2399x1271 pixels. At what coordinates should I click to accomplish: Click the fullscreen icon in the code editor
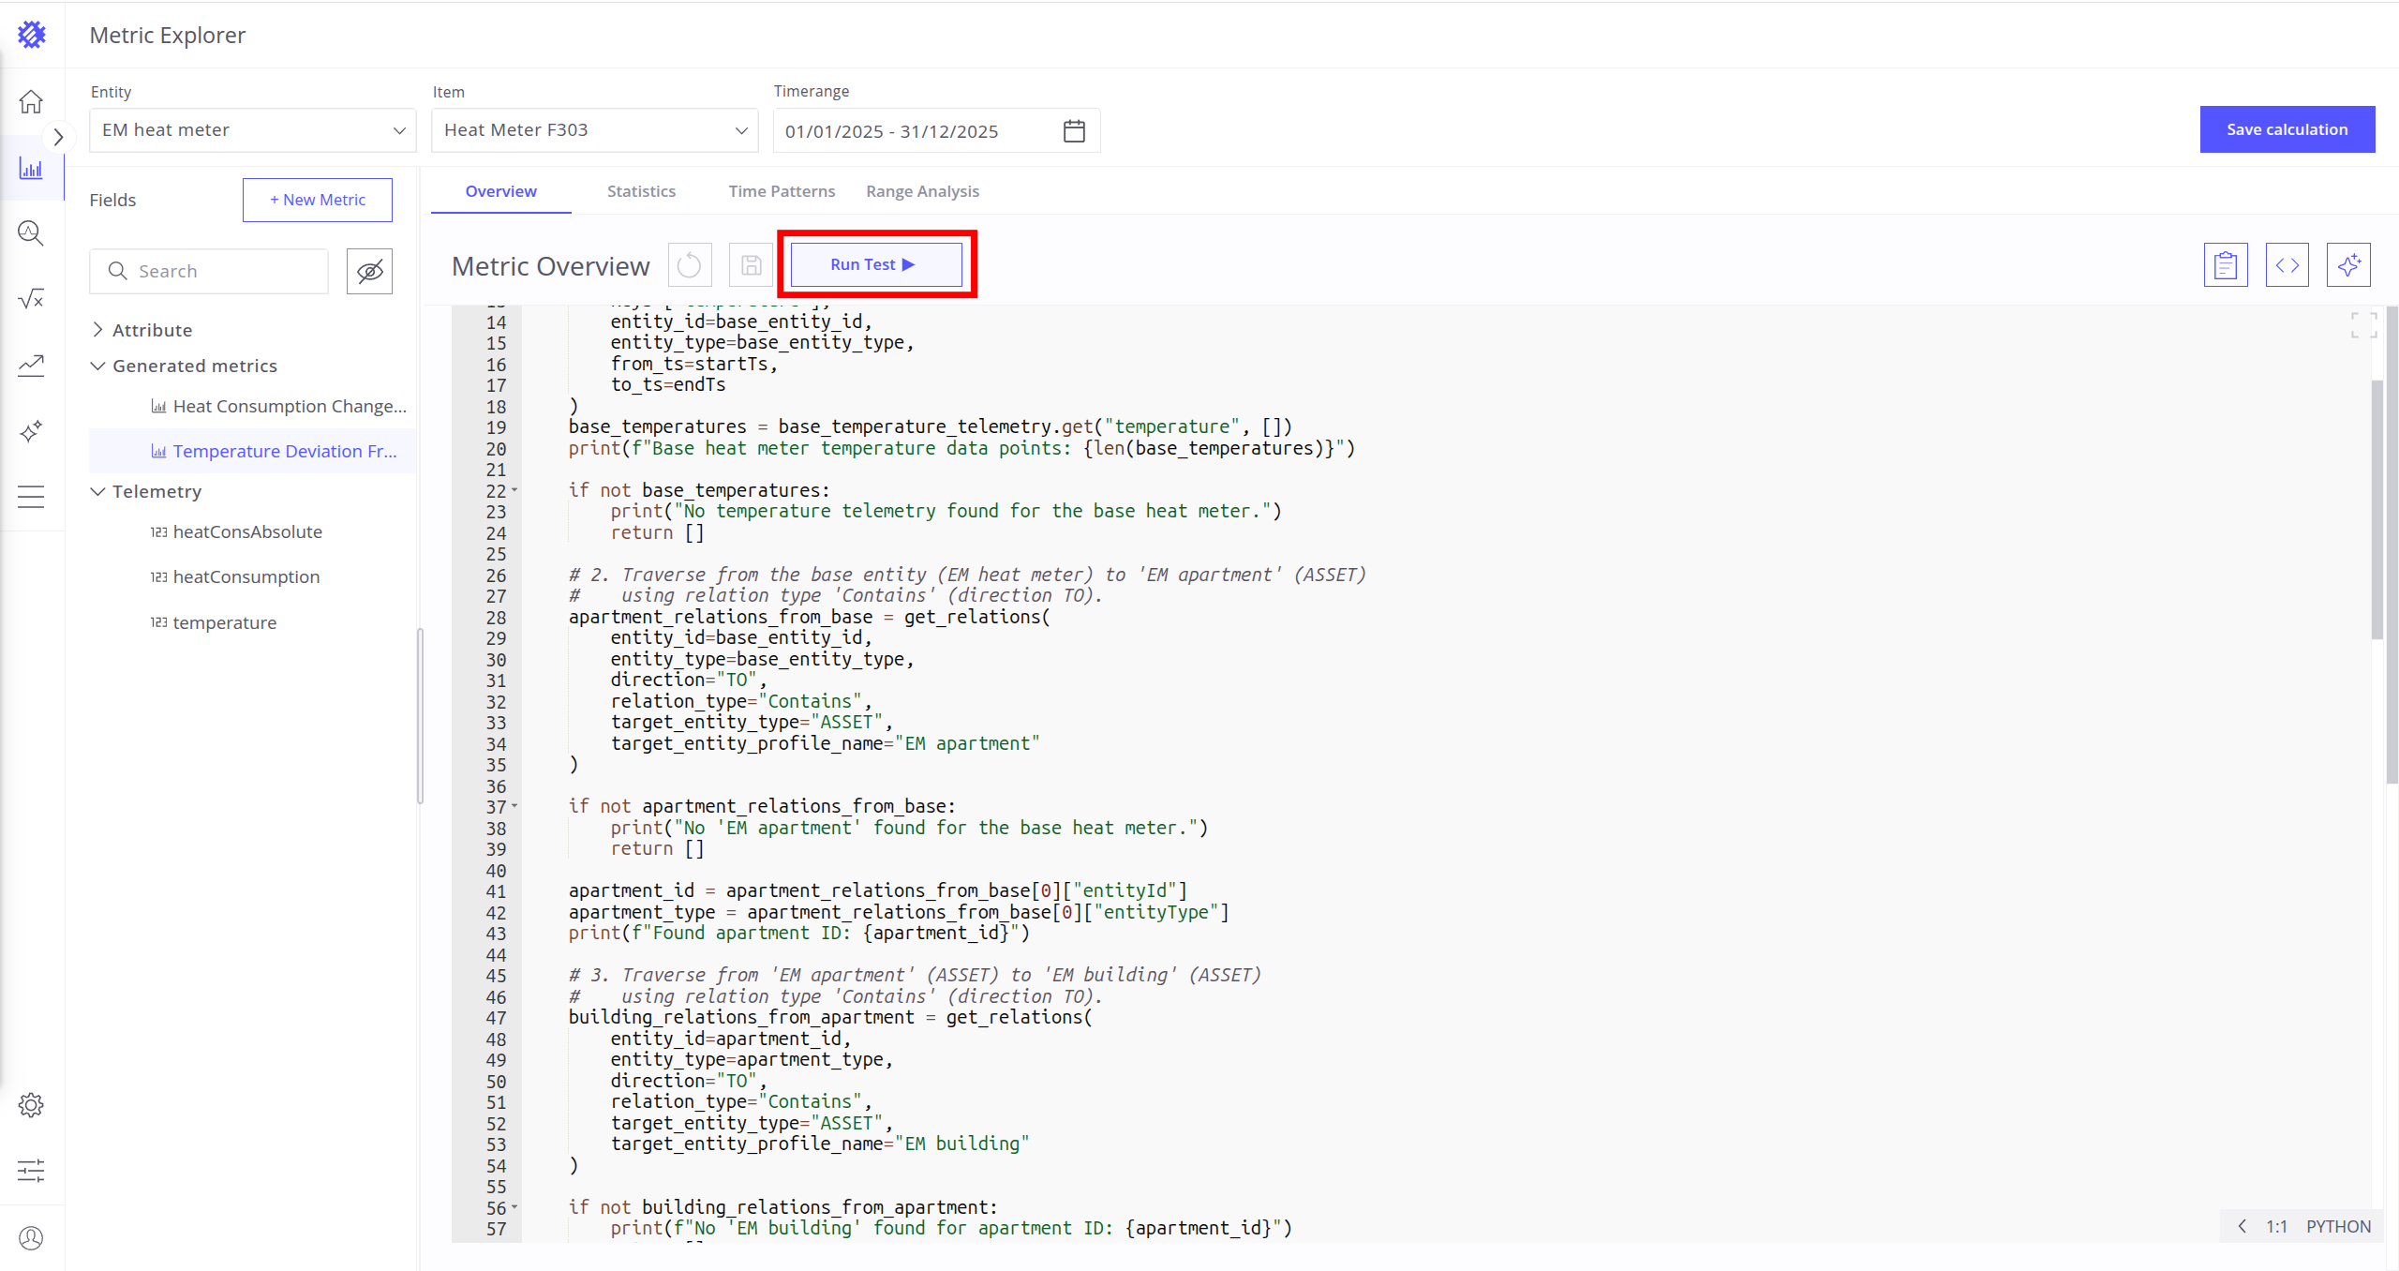(x=2363, y=325)
